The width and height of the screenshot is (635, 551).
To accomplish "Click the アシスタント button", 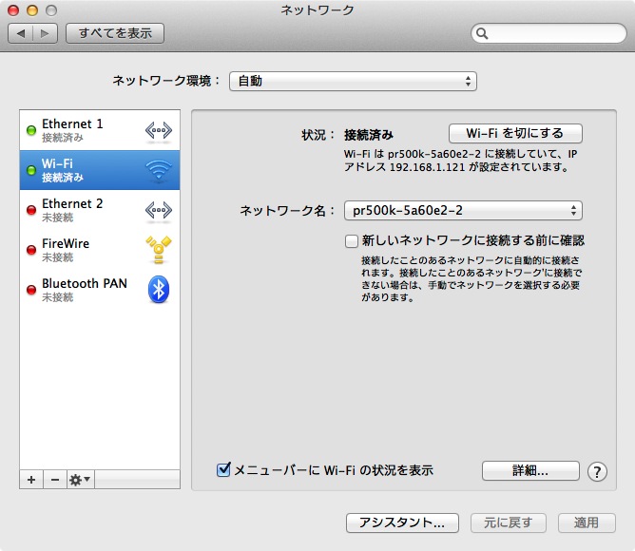I will [402, 522].
